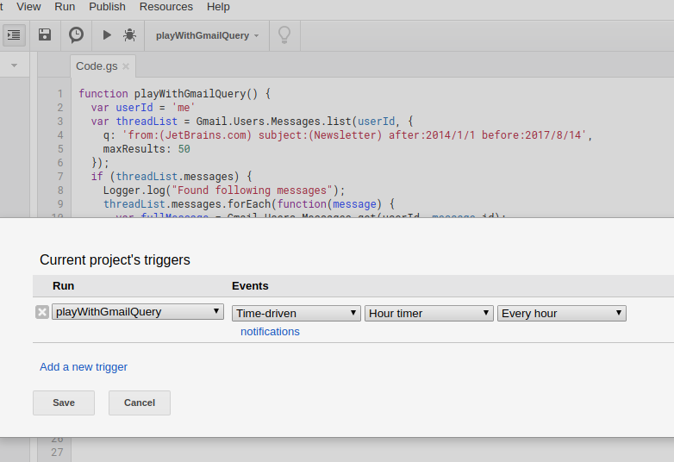Click the Gmail query string on line 4
The height and width of the screenshot is (462, 674).
pos(354,135)
